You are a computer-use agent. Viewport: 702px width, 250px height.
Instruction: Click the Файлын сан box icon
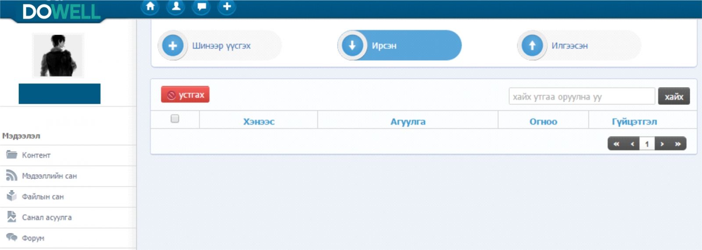click(11, 196)
